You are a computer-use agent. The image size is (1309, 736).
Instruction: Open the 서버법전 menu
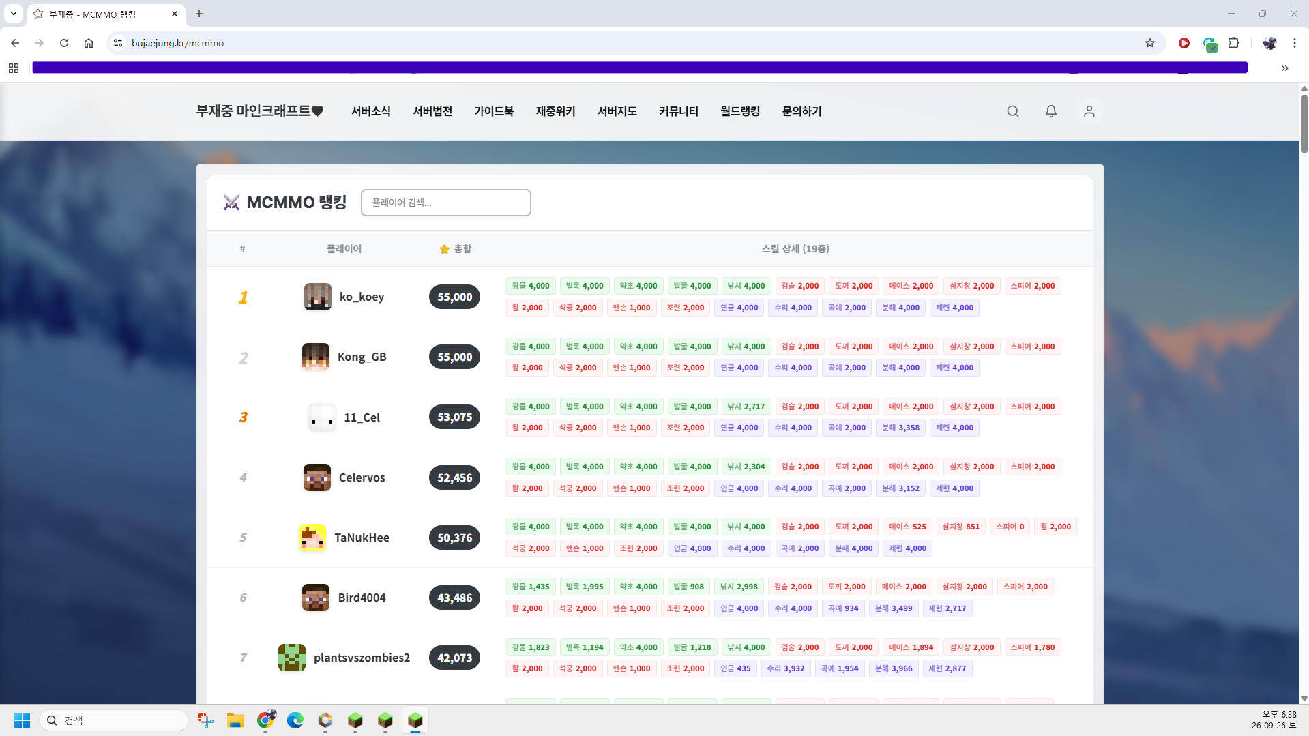tap(432, 111)
